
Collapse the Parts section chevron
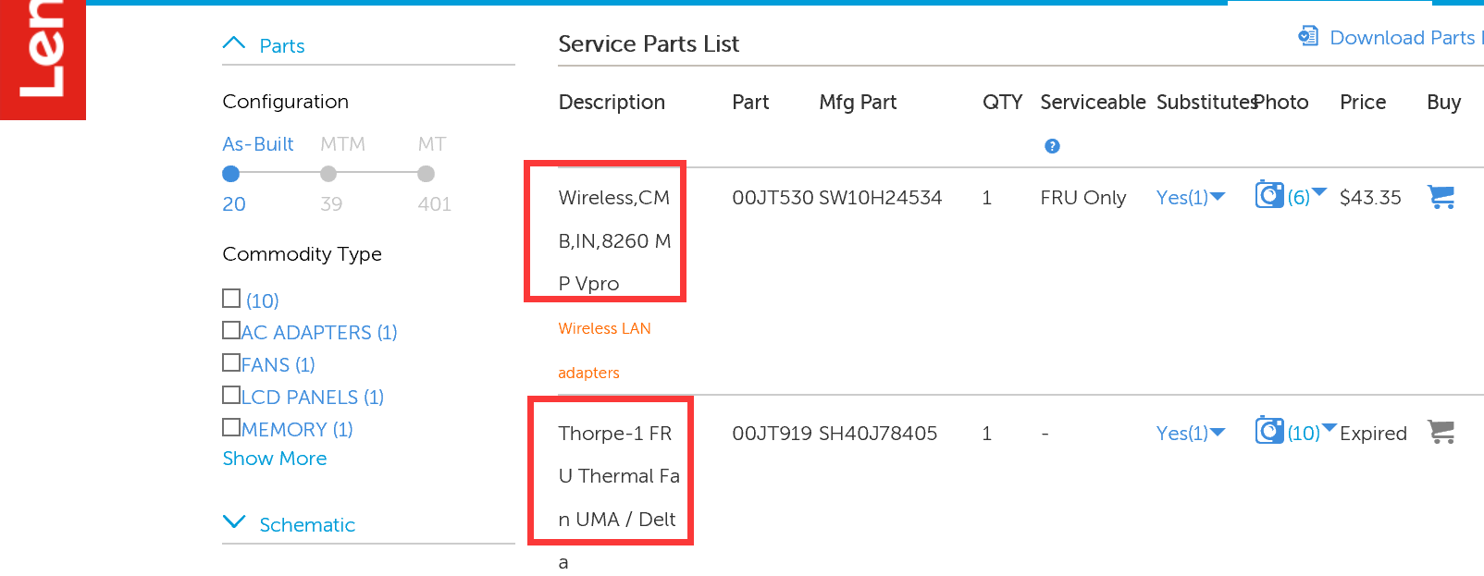click(234, 43)
